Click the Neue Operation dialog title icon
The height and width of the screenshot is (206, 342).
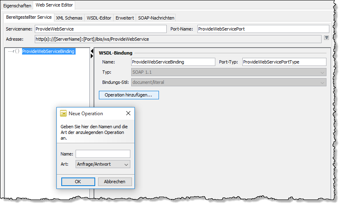(x=63, y=114)
